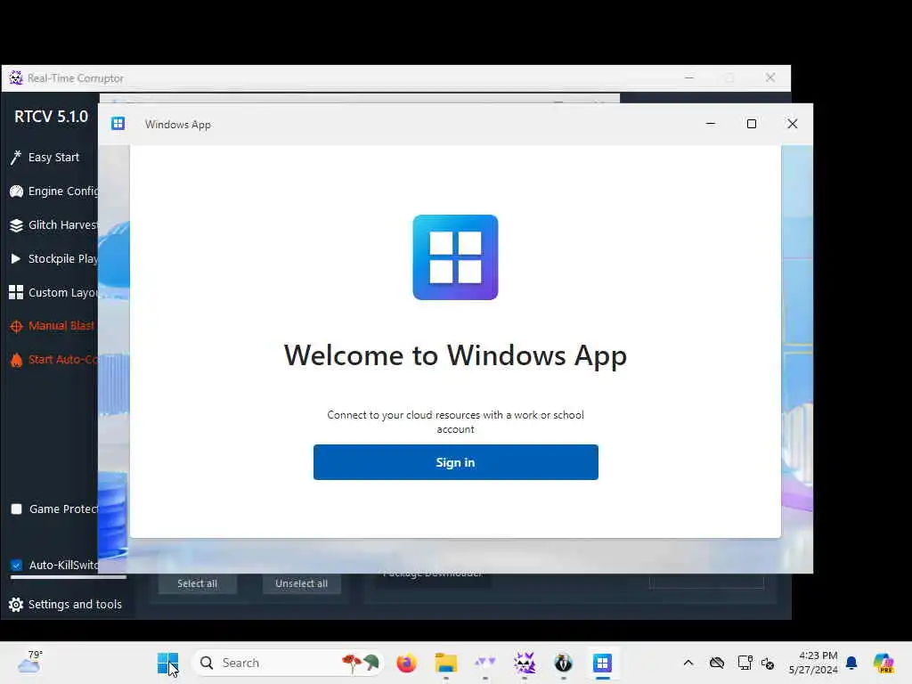Click the Unselect all button in RTCV
The image size is (912, 684).
point(301,583)
